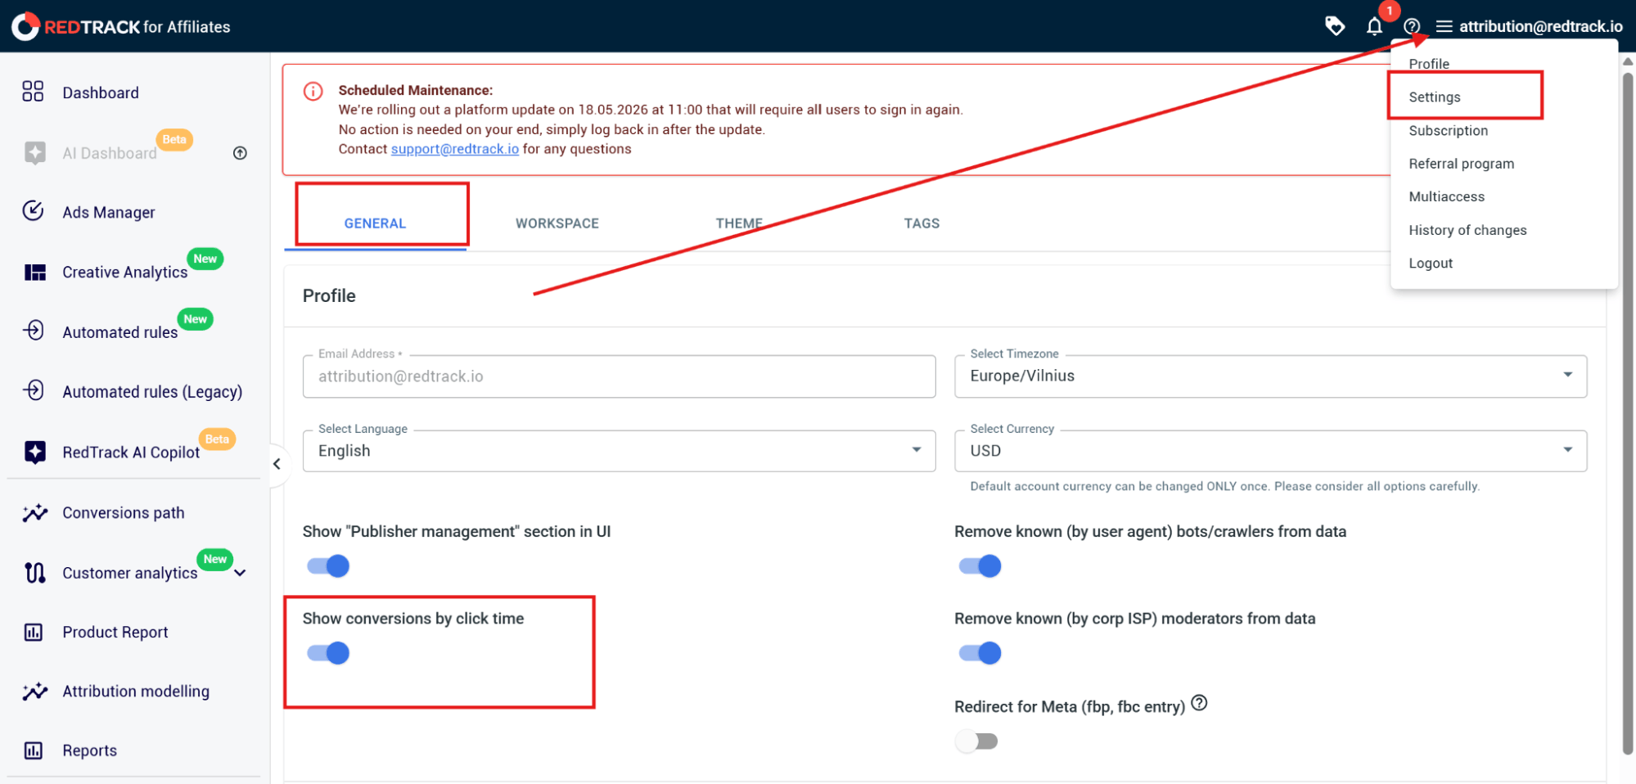The width and height of the screenshot is (1636, 784).
Task: Click the New badge on Creative Analytics
Action: (205, 259)
